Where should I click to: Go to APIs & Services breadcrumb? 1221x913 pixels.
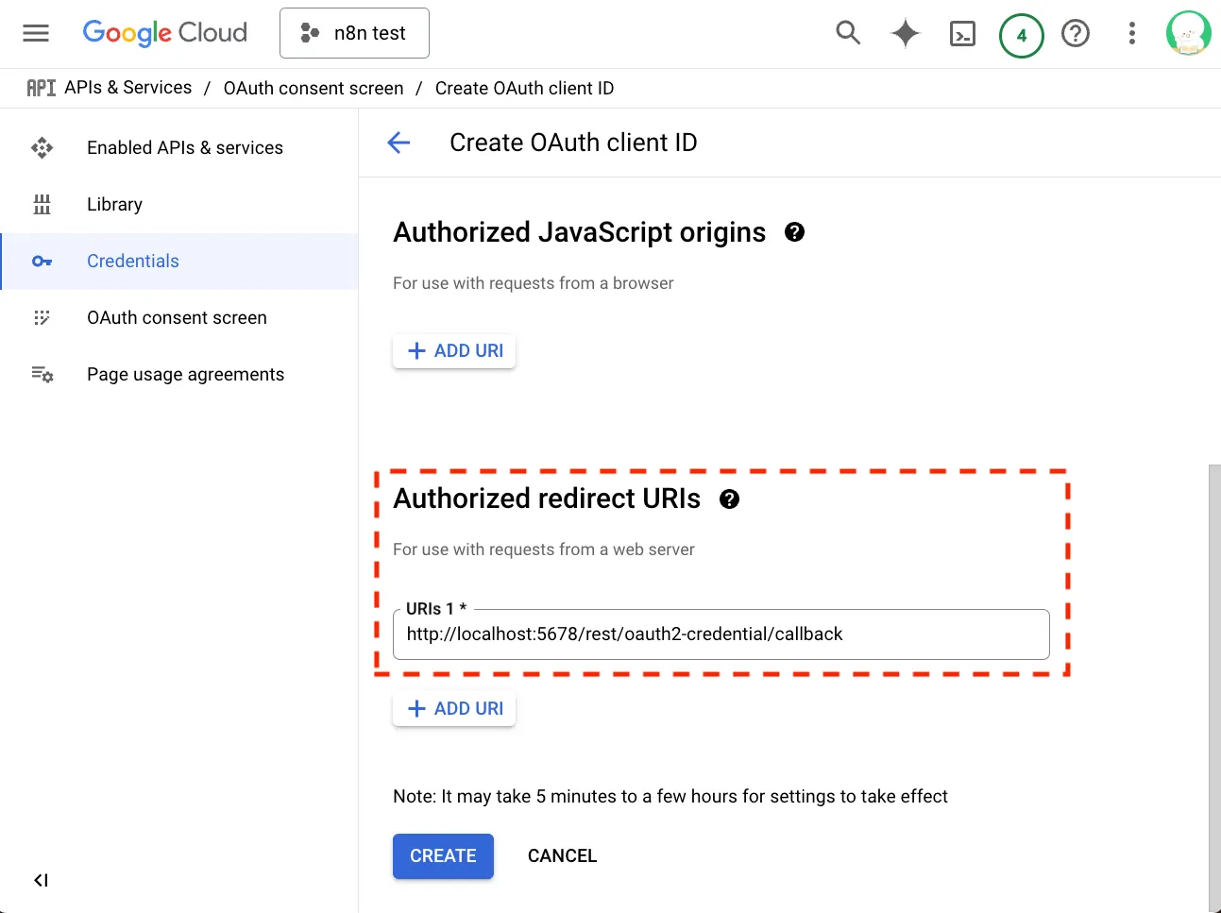(x=128, y=88)
